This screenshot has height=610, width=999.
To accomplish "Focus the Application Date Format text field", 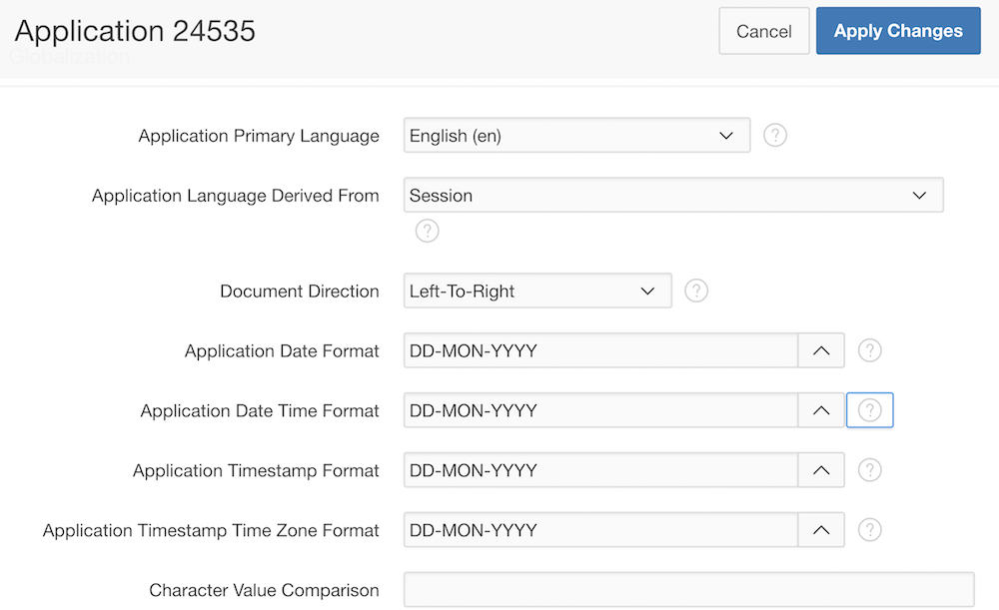I will pos(600,350).
